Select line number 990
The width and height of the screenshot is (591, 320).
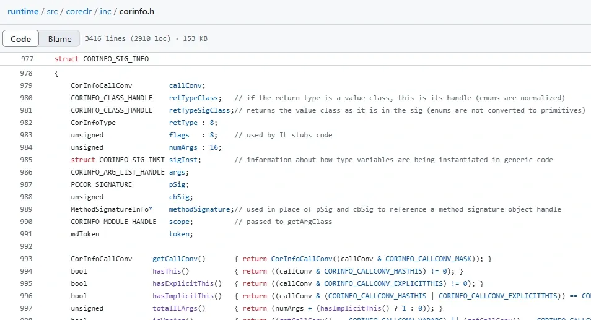[27, 222]
